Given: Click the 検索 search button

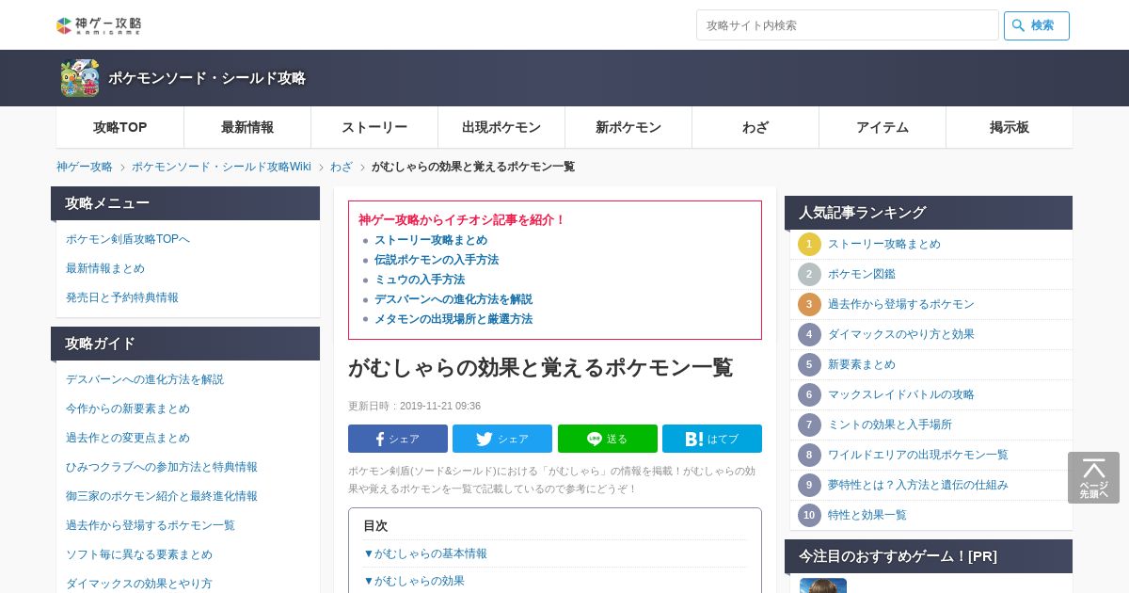Looking at the screenshot, I should pyautogui.click(x=1037, y=25).
